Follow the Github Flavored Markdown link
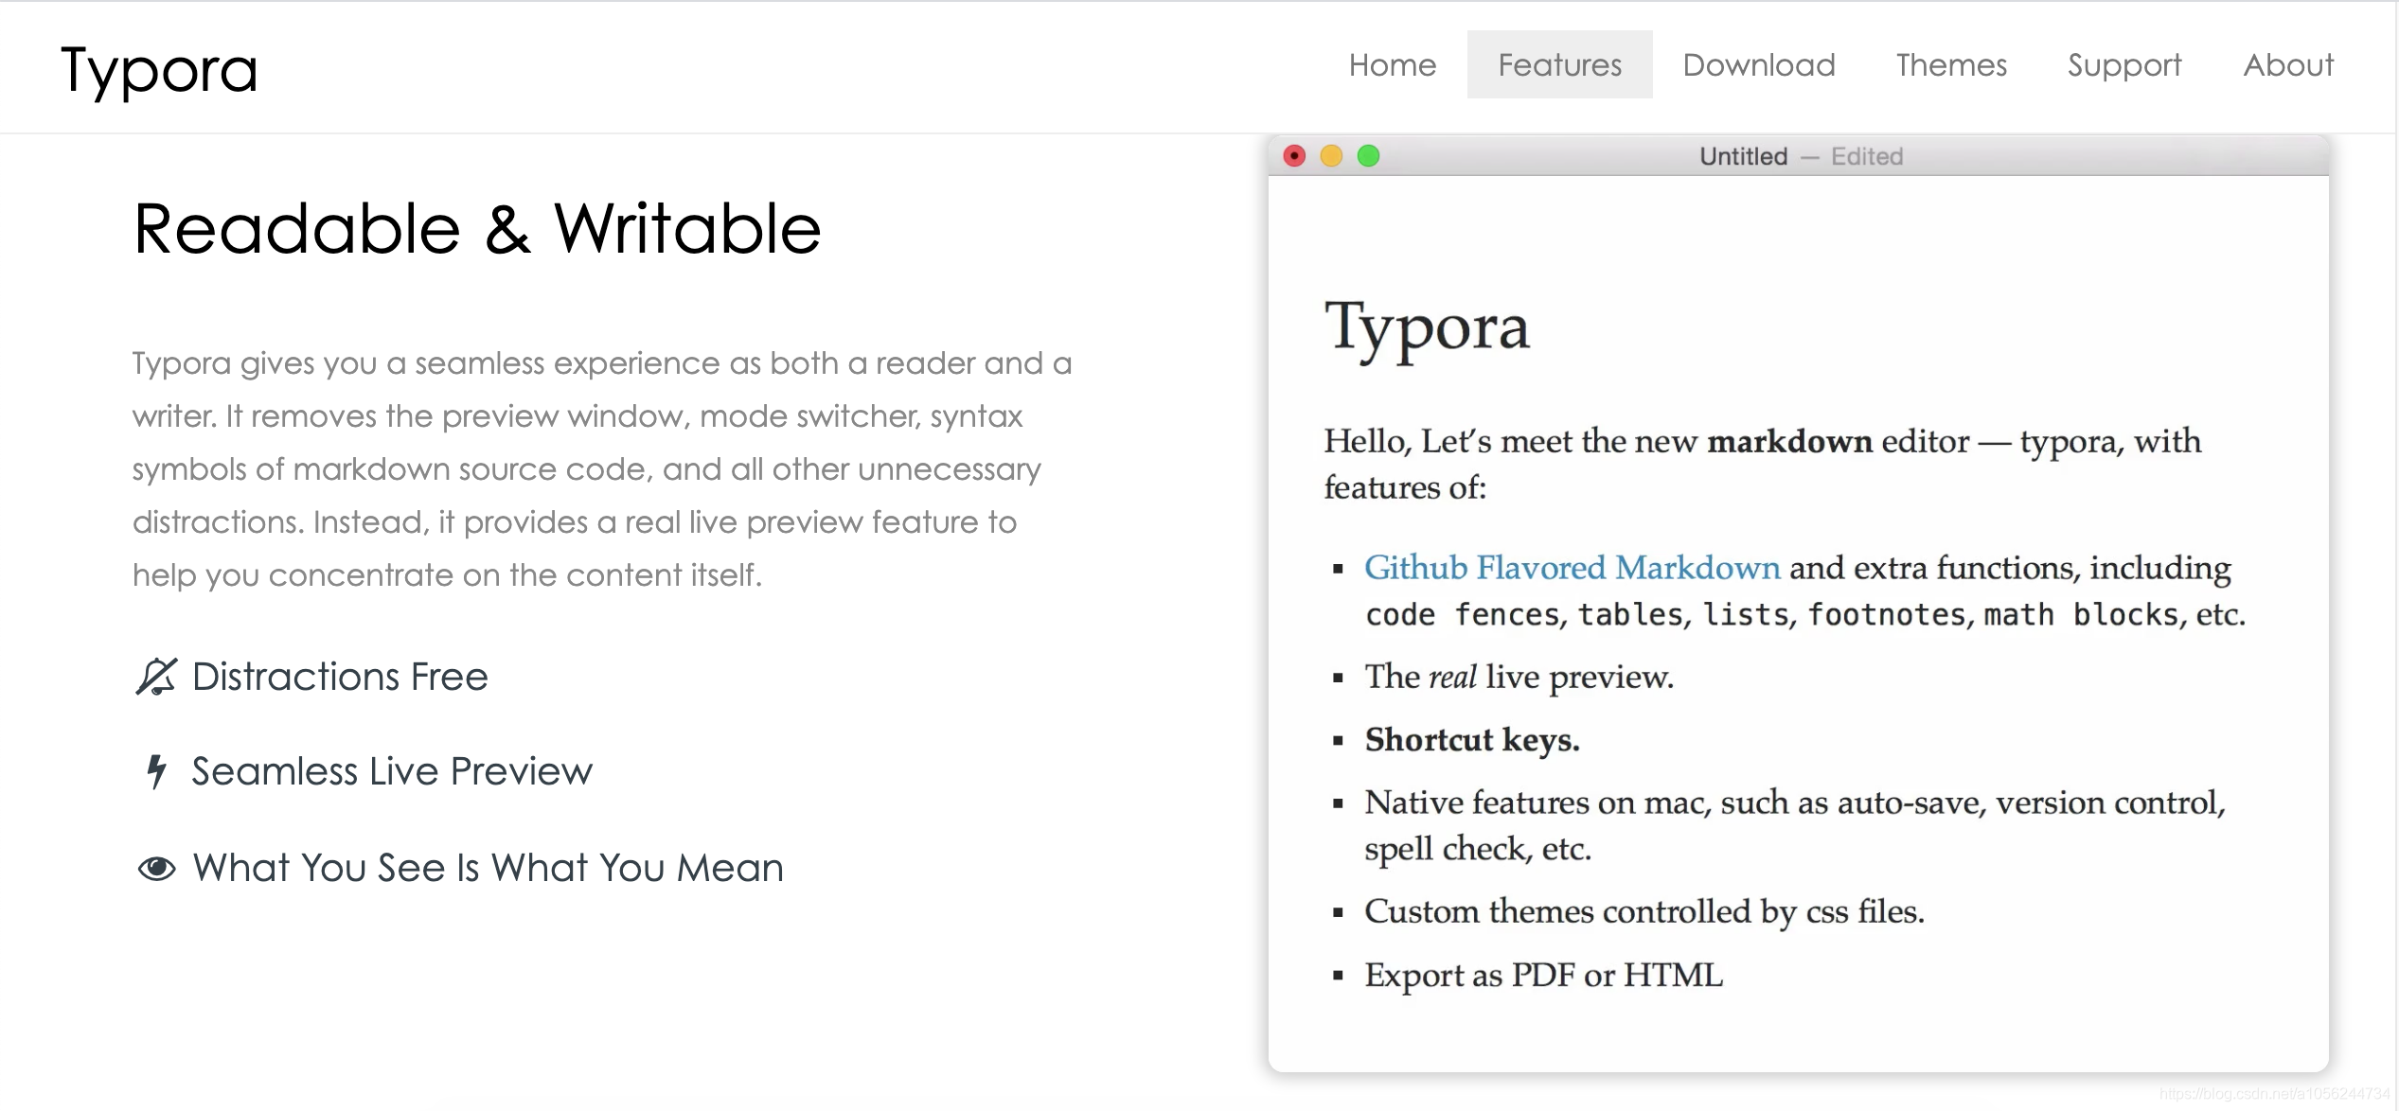 tap(1572, 567)
